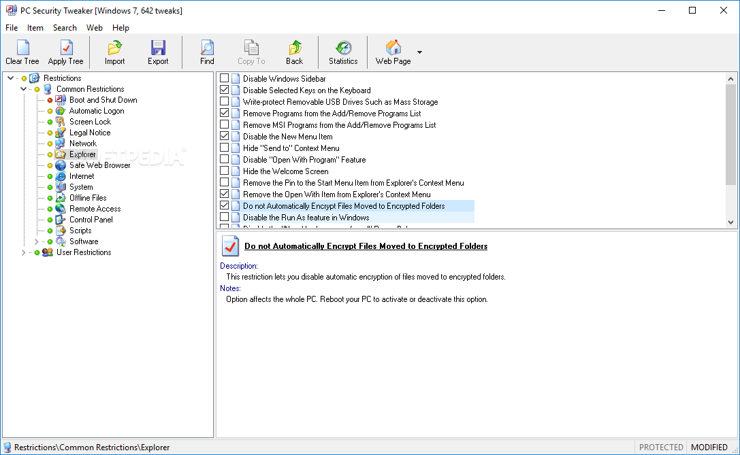Select the Safe Web Browser globe icon
The image size is (740, 455).
[61, 165]
